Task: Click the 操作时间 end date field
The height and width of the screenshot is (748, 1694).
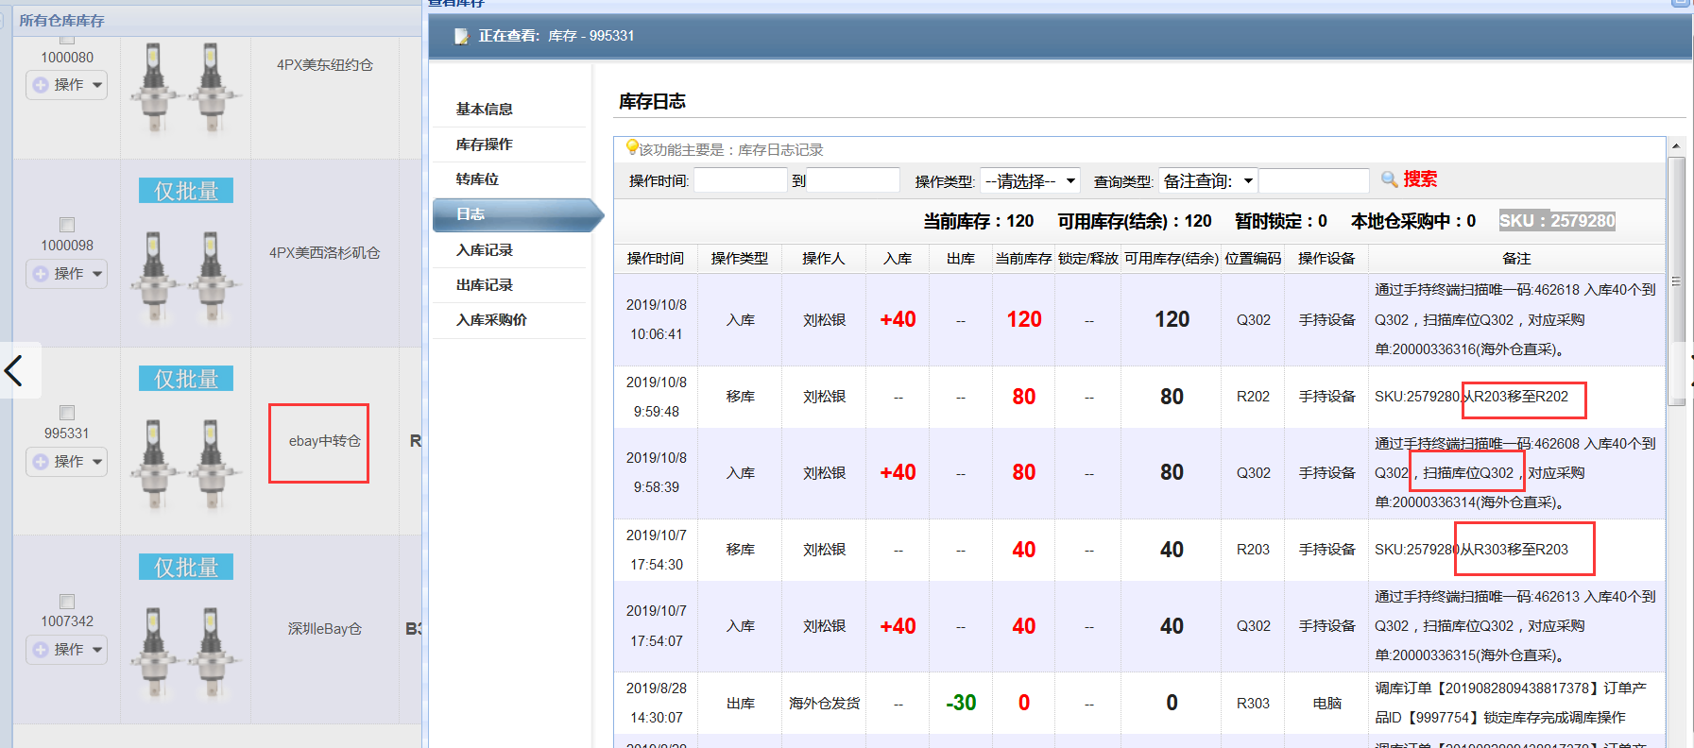Action: coord(853,180)
